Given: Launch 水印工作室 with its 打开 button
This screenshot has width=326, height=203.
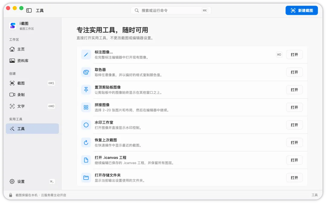Looking at the screenshot, I should [294, 125].
